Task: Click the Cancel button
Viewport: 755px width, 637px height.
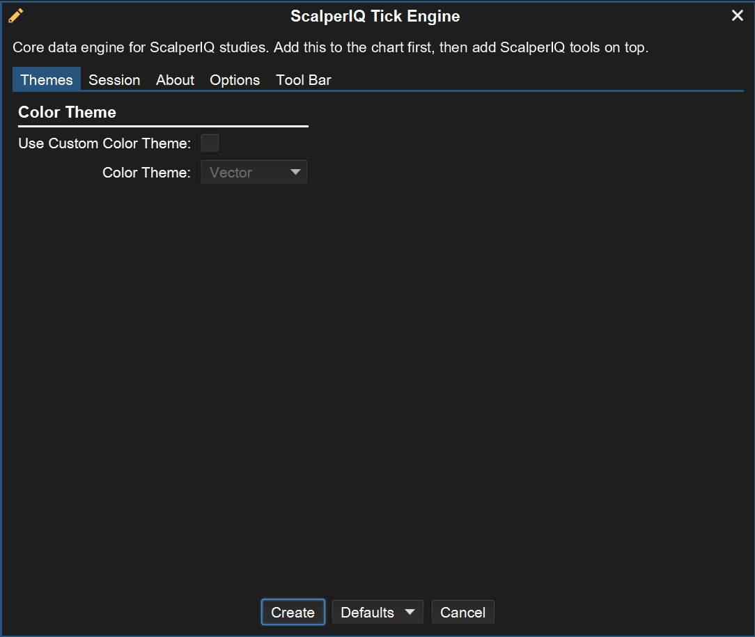Action: (x=462, y=612)
